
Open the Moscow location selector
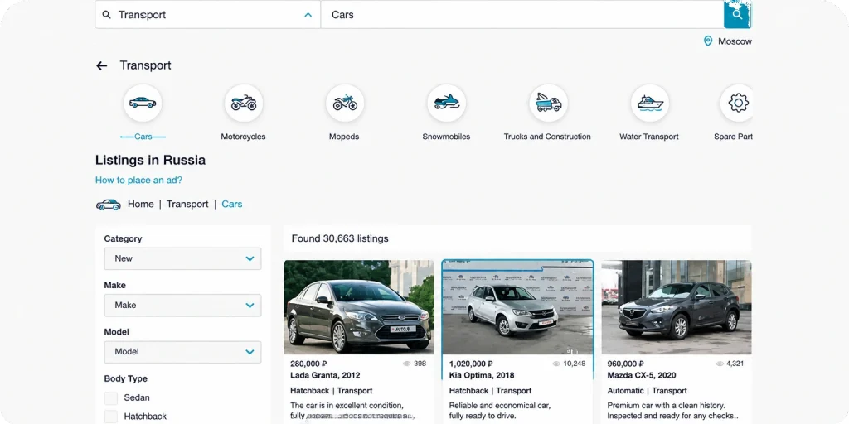pyautogui.click(x=735, y=41)
